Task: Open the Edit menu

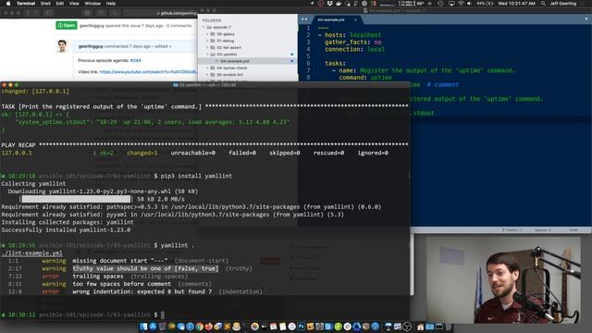Action: tap(59, 4)
